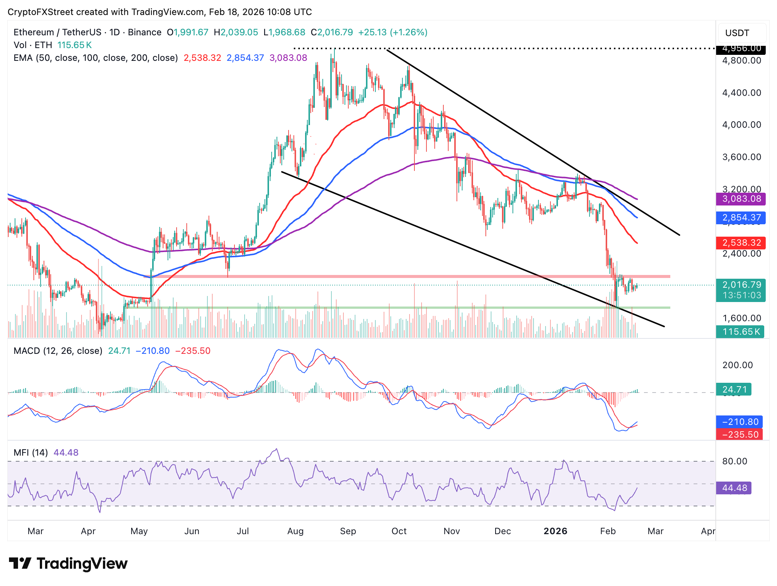
Task: Click the 2026 label on time axis
Action: [x=555, y=531]
